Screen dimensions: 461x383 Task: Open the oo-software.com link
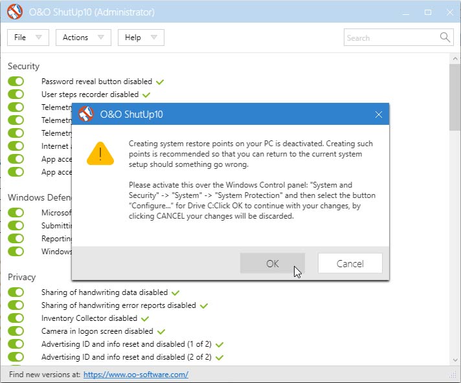[136, 375]
